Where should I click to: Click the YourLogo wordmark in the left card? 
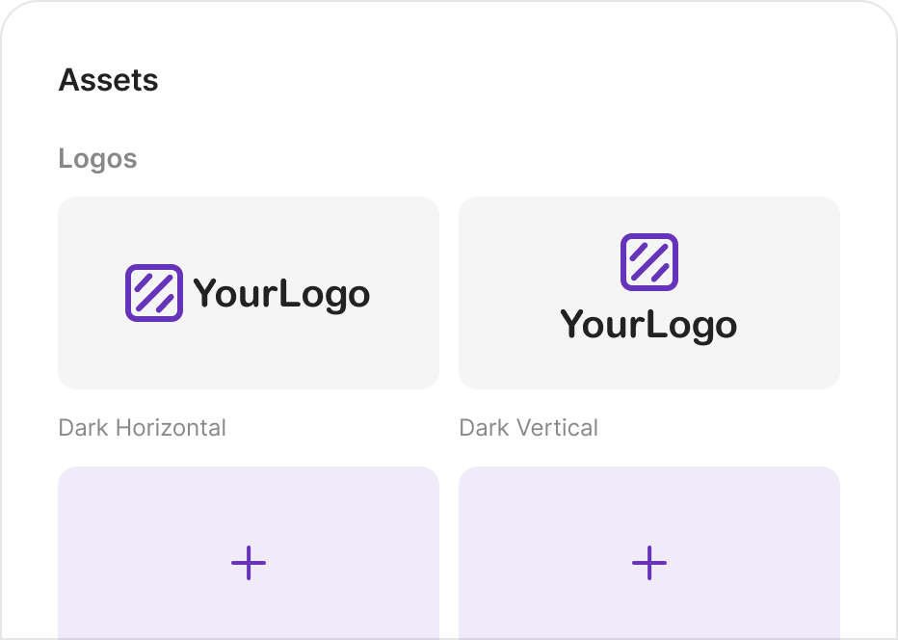[281, 292]
